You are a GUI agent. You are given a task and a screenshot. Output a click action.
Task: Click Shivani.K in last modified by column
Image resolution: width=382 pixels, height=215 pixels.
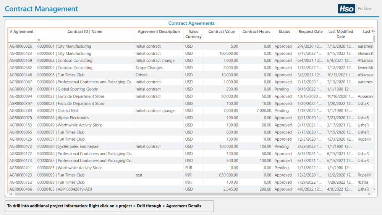pos(365,53)
